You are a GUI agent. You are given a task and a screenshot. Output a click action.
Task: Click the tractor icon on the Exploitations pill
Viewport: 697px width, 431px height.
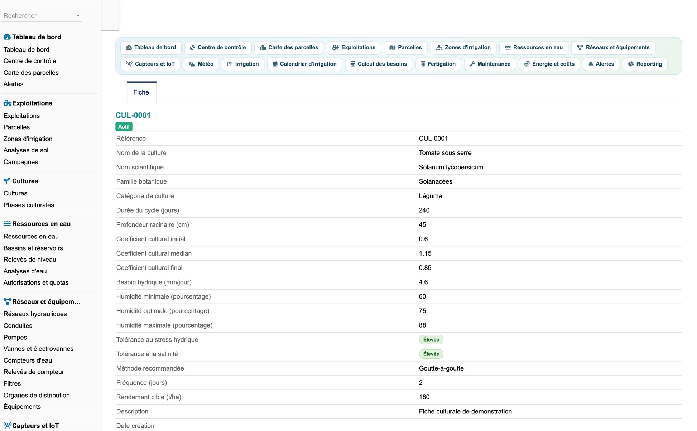(336, 48)
